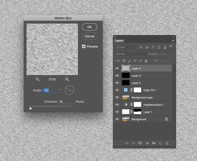
Task: Open the layer Kind filter dropdown
Action: 126,47
